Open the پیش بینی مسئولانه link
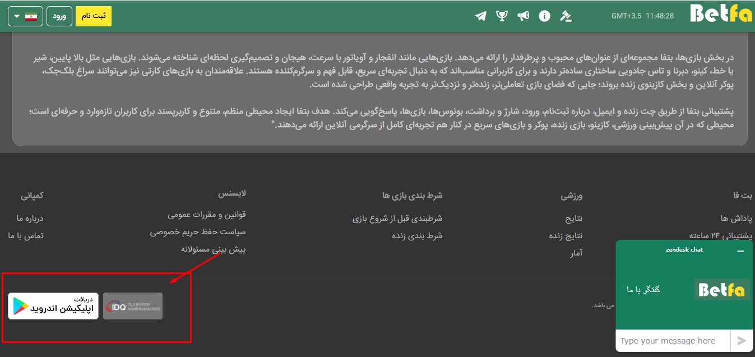The height and width of the screenshot is (357, 755). coord(214,249)
